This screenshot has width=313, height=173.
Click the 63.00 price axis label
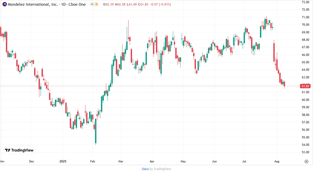[305, 77]
